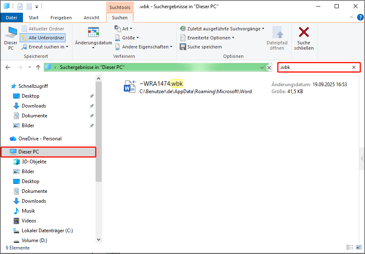365x254 pixels.
Task: Switch to the Freigeben ribbon tab
Action: (61, 18)
